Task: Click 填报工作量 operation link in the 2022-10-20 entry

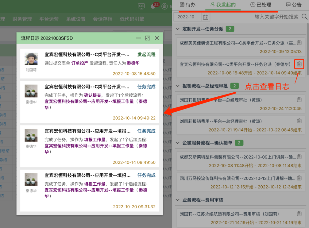Action: point(95,184)
